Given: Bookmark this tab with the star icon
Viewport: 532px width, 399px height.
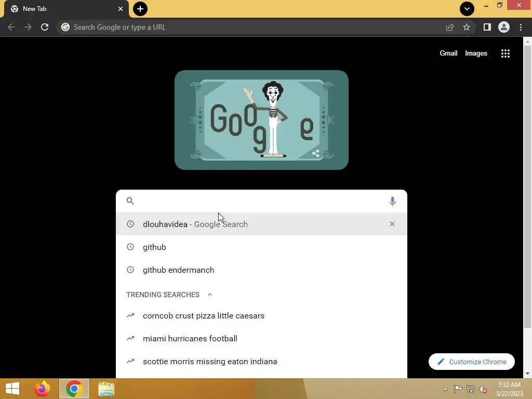Looking at the screenshot, I should click(x=467, y=27).
